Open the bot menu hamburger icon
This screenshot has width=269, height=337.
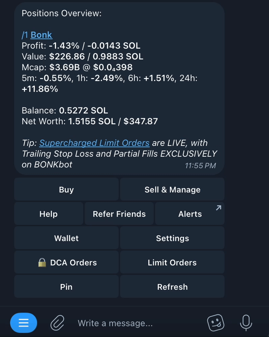(x=23, y=323)
